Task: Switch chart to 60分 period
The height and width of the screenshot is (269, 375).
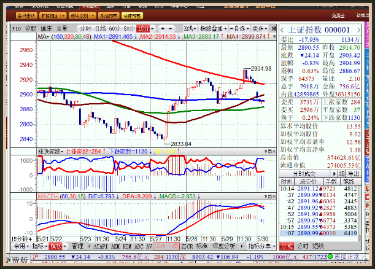Action: coord(114,29)
